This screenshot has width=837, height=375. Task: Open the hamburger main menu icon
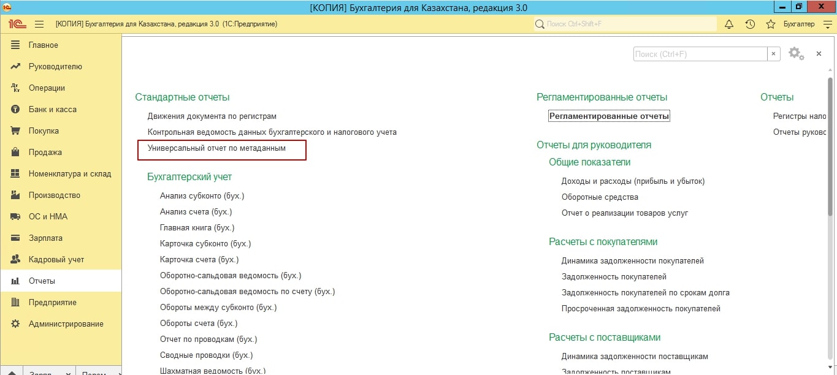(x=39, y=24)
